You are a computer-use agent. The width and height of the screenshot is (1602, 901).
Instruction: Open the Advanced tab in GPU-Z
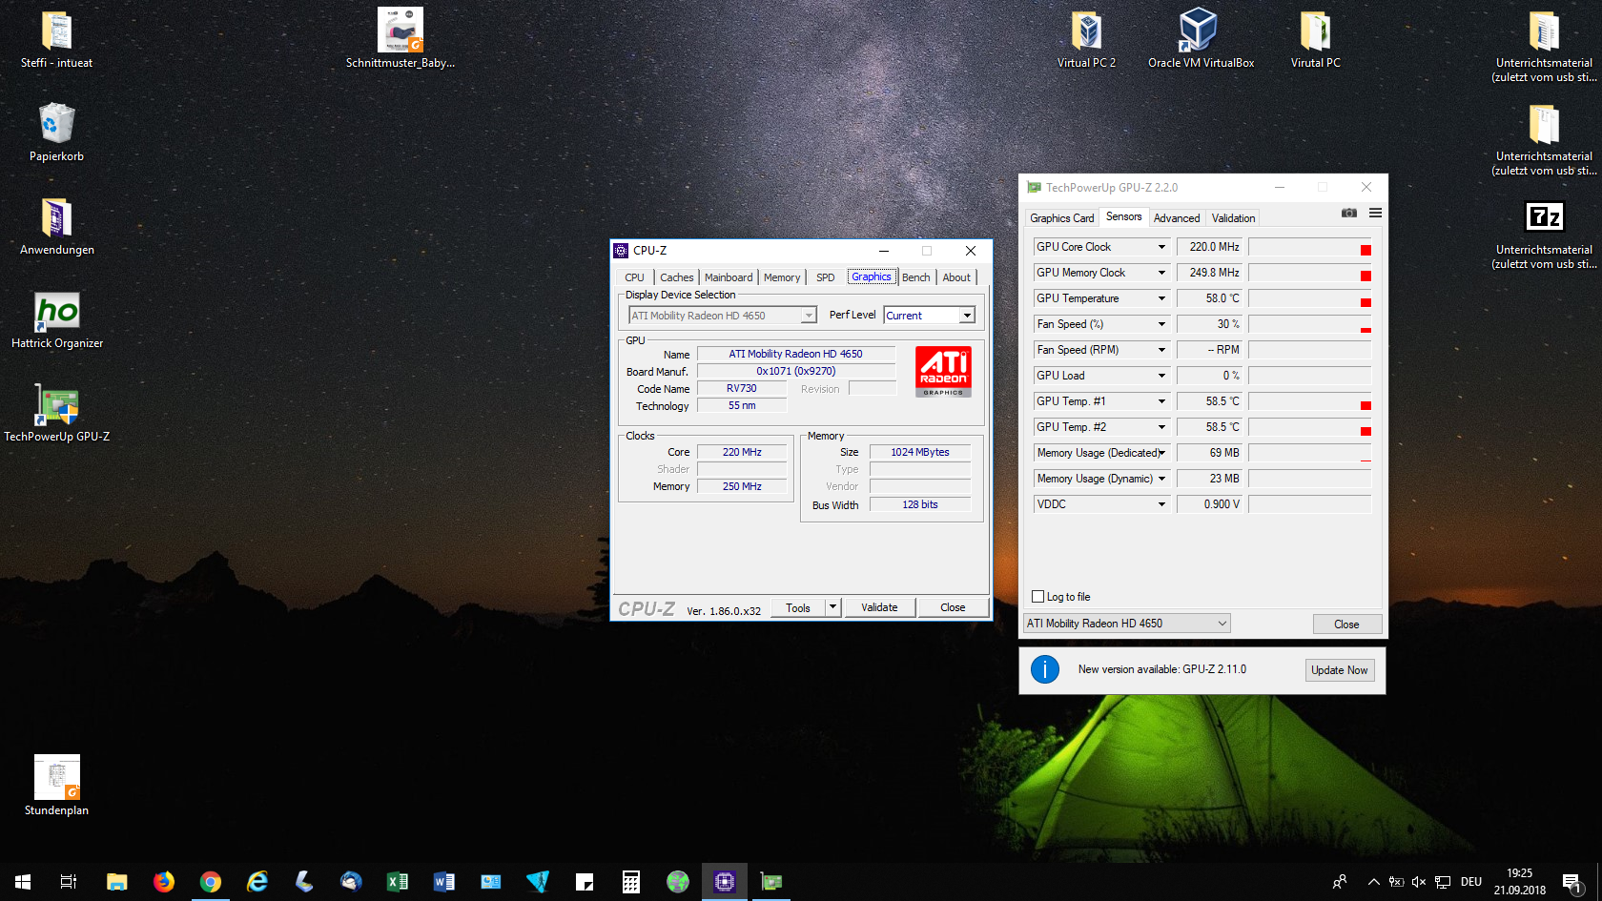click(1177, 218)
